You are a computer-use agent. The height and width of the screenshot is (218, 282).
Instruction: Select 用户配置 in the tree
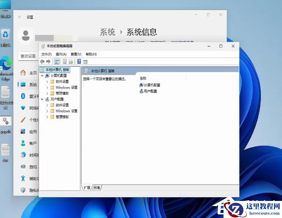(x=57, y=99)
